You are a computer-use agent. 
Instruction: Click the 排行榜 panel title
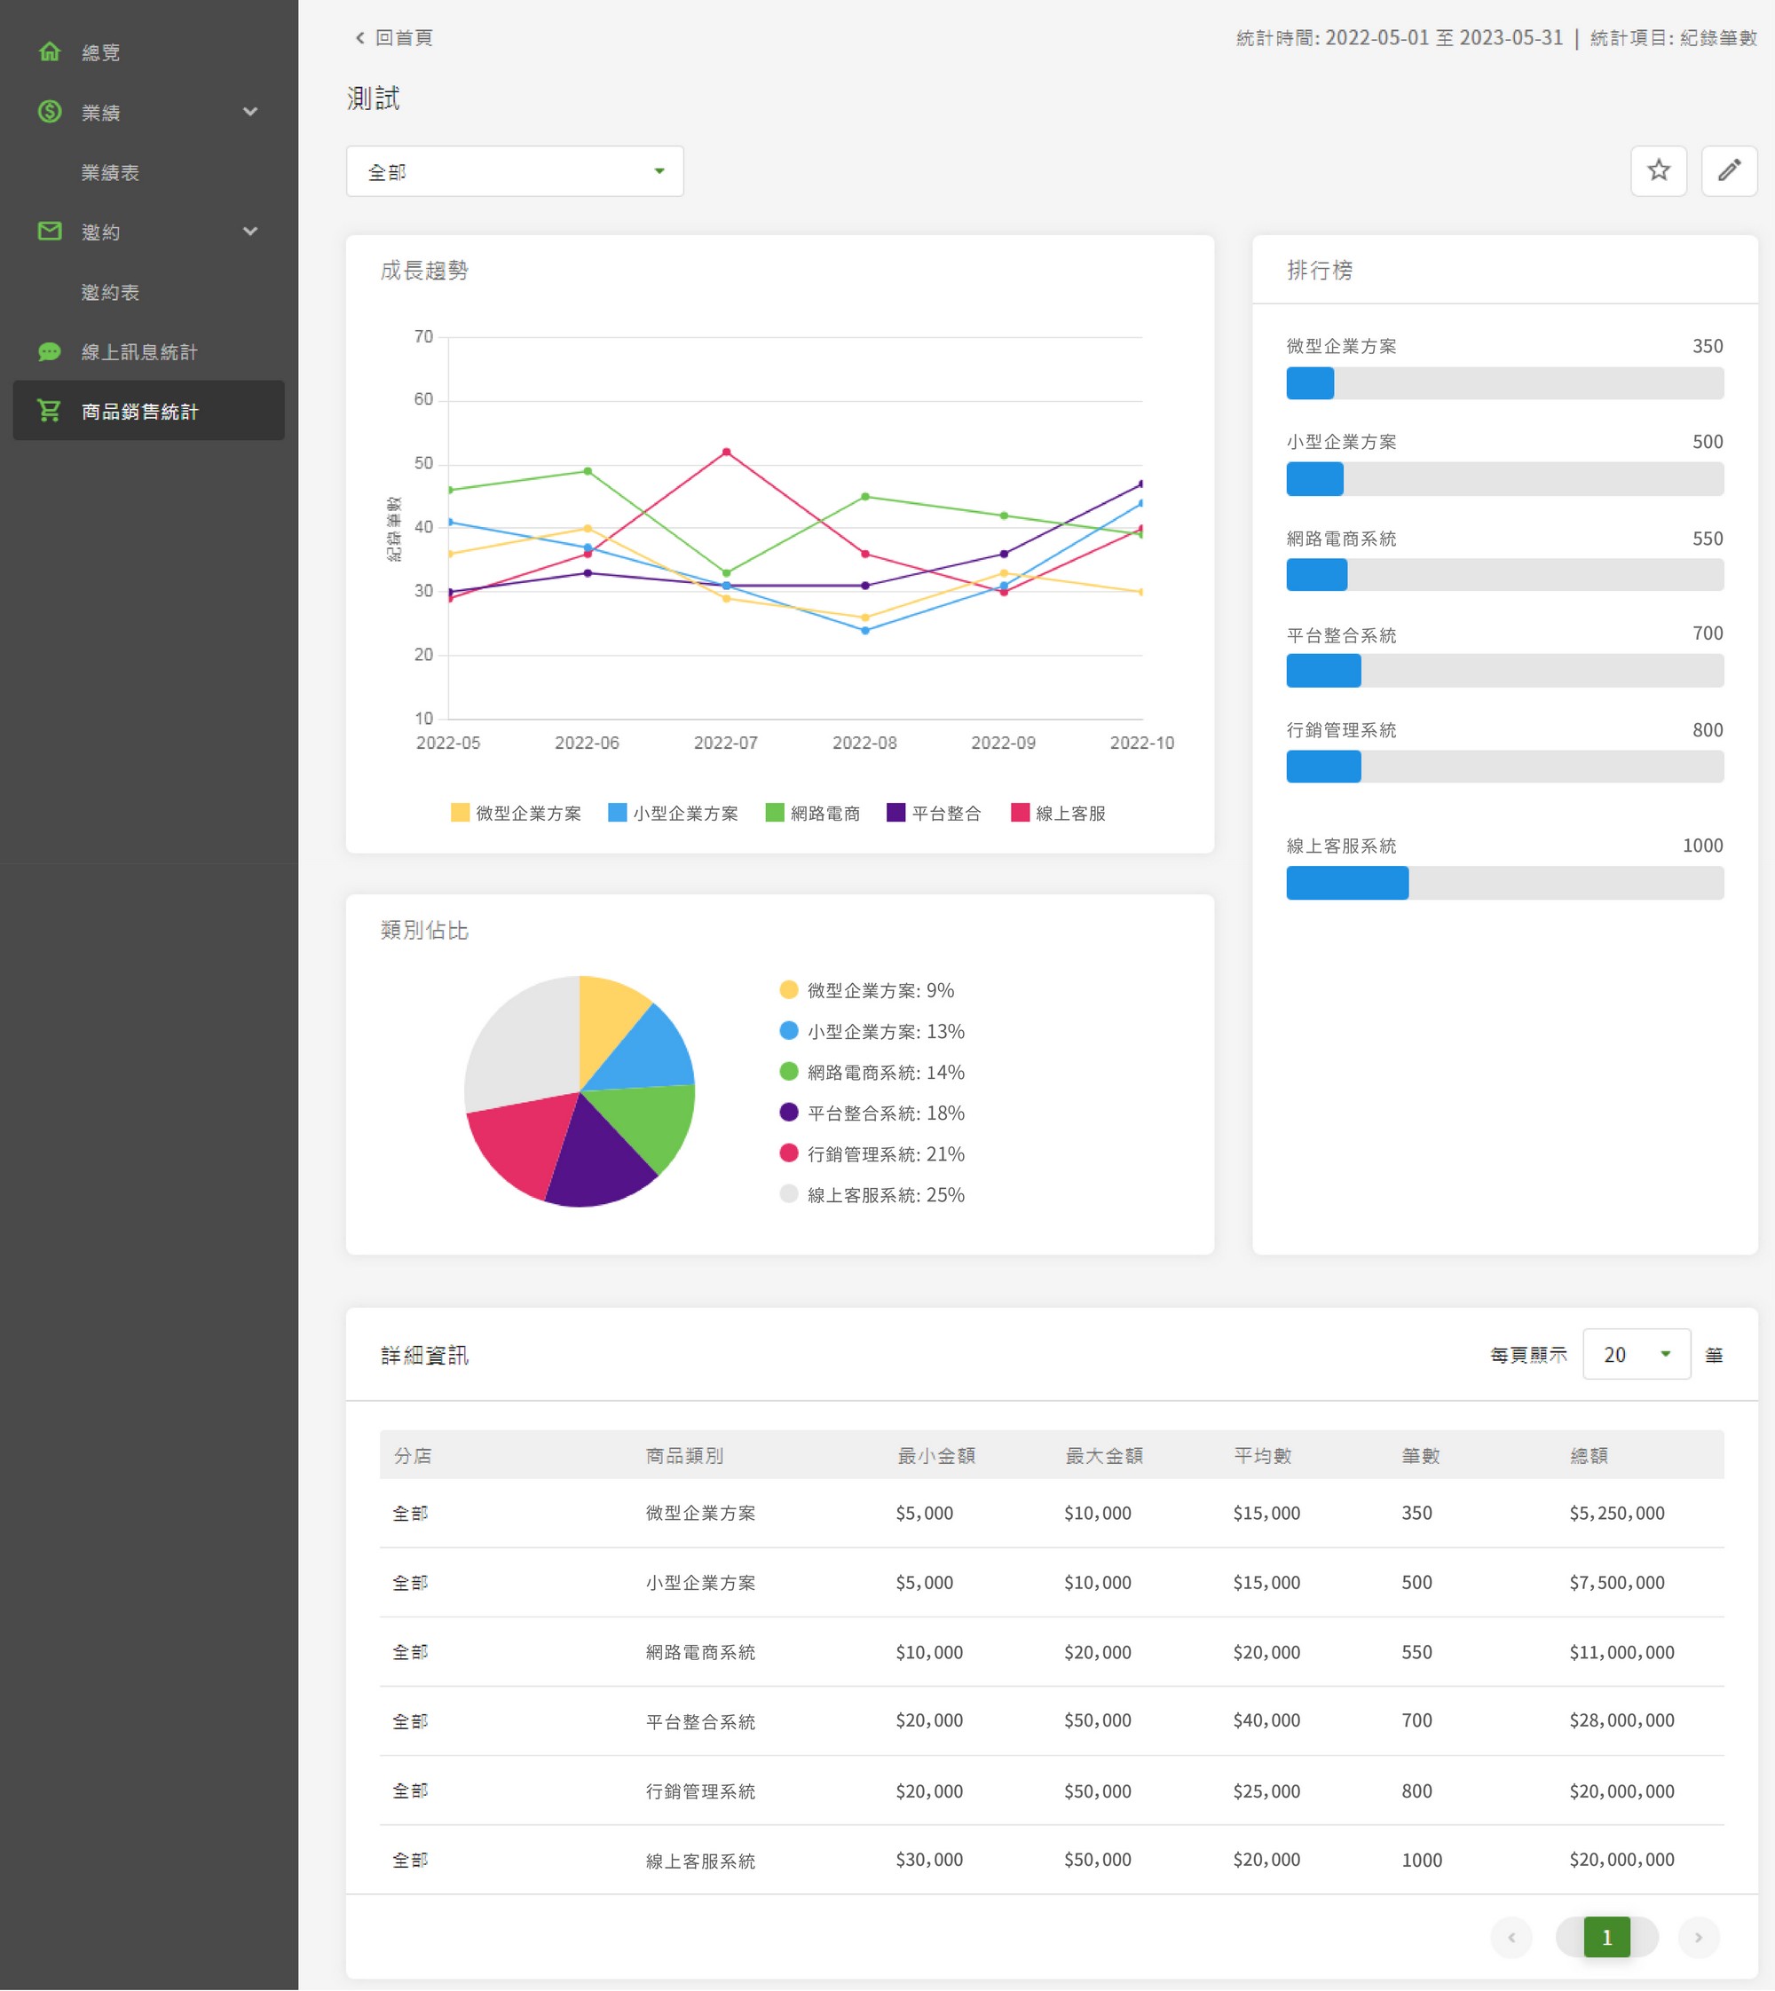pos(1319,270)
